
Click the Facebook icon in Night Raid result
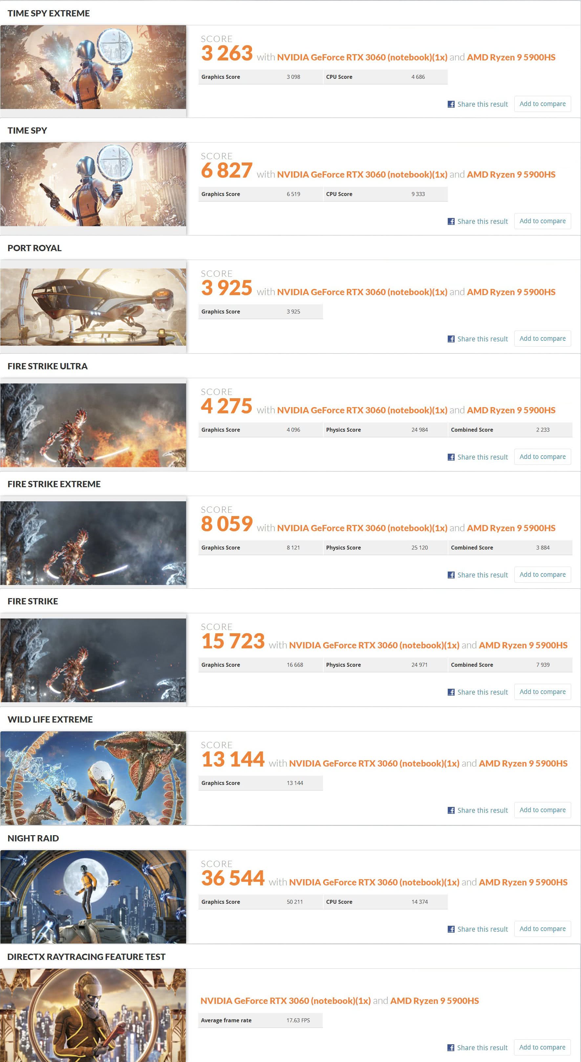click(451, 929)
